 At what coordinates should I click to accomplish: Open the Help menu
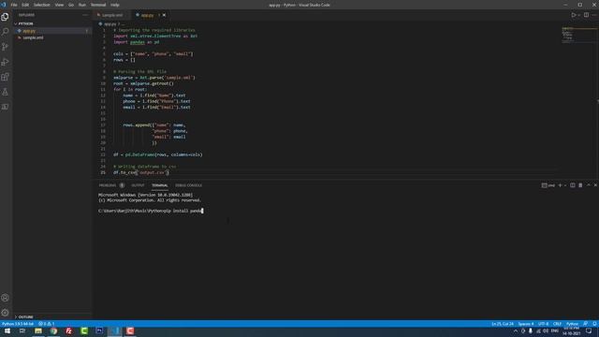click(114, 5)
